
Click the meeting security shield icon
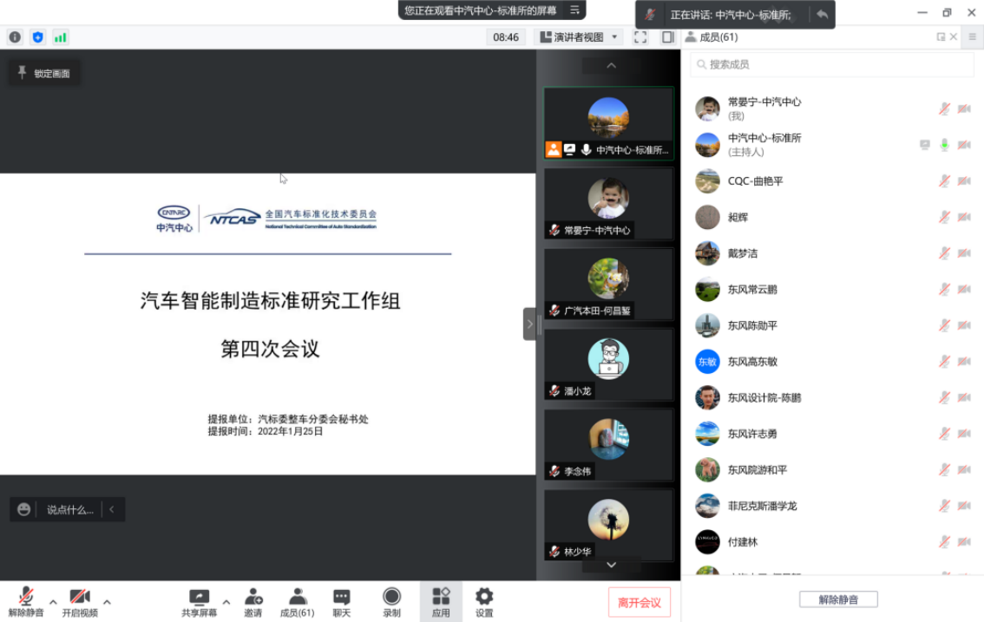(x=36, y=37)
